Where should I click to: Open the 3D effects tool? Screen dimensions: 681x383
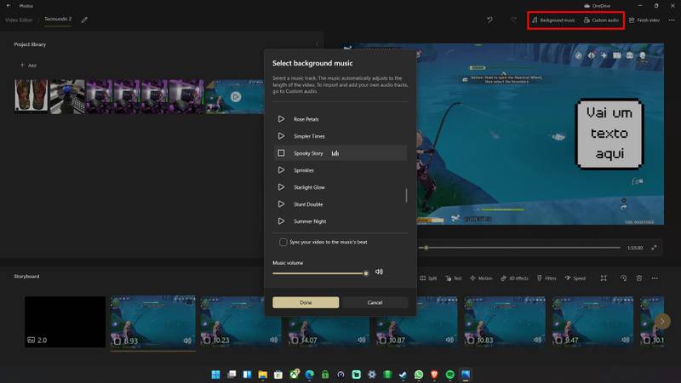(514, 278)
